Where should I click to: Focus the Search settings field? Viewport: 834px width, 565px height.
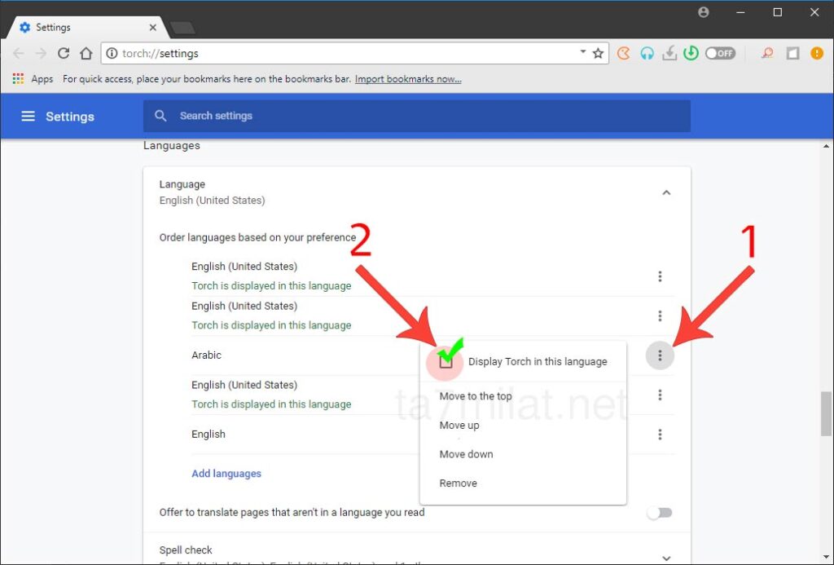(416, 116)
